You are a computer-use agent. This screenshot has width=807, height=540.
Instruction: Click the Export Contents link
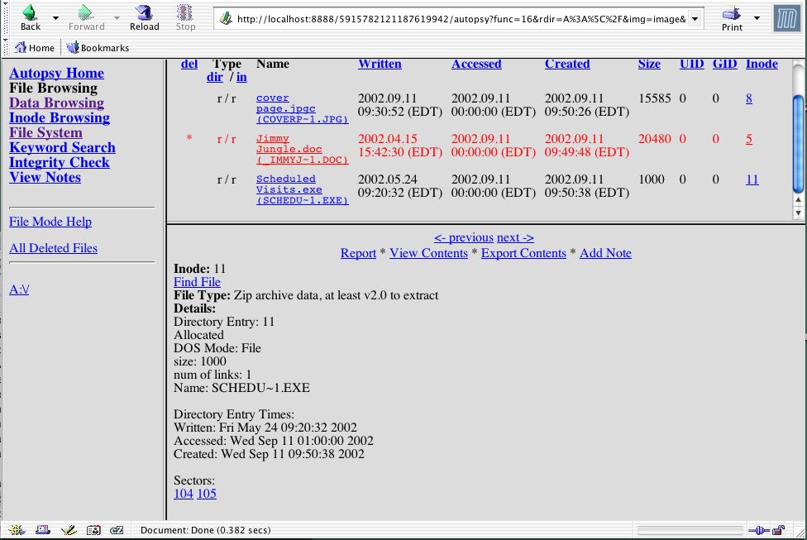tap(523, 253)
